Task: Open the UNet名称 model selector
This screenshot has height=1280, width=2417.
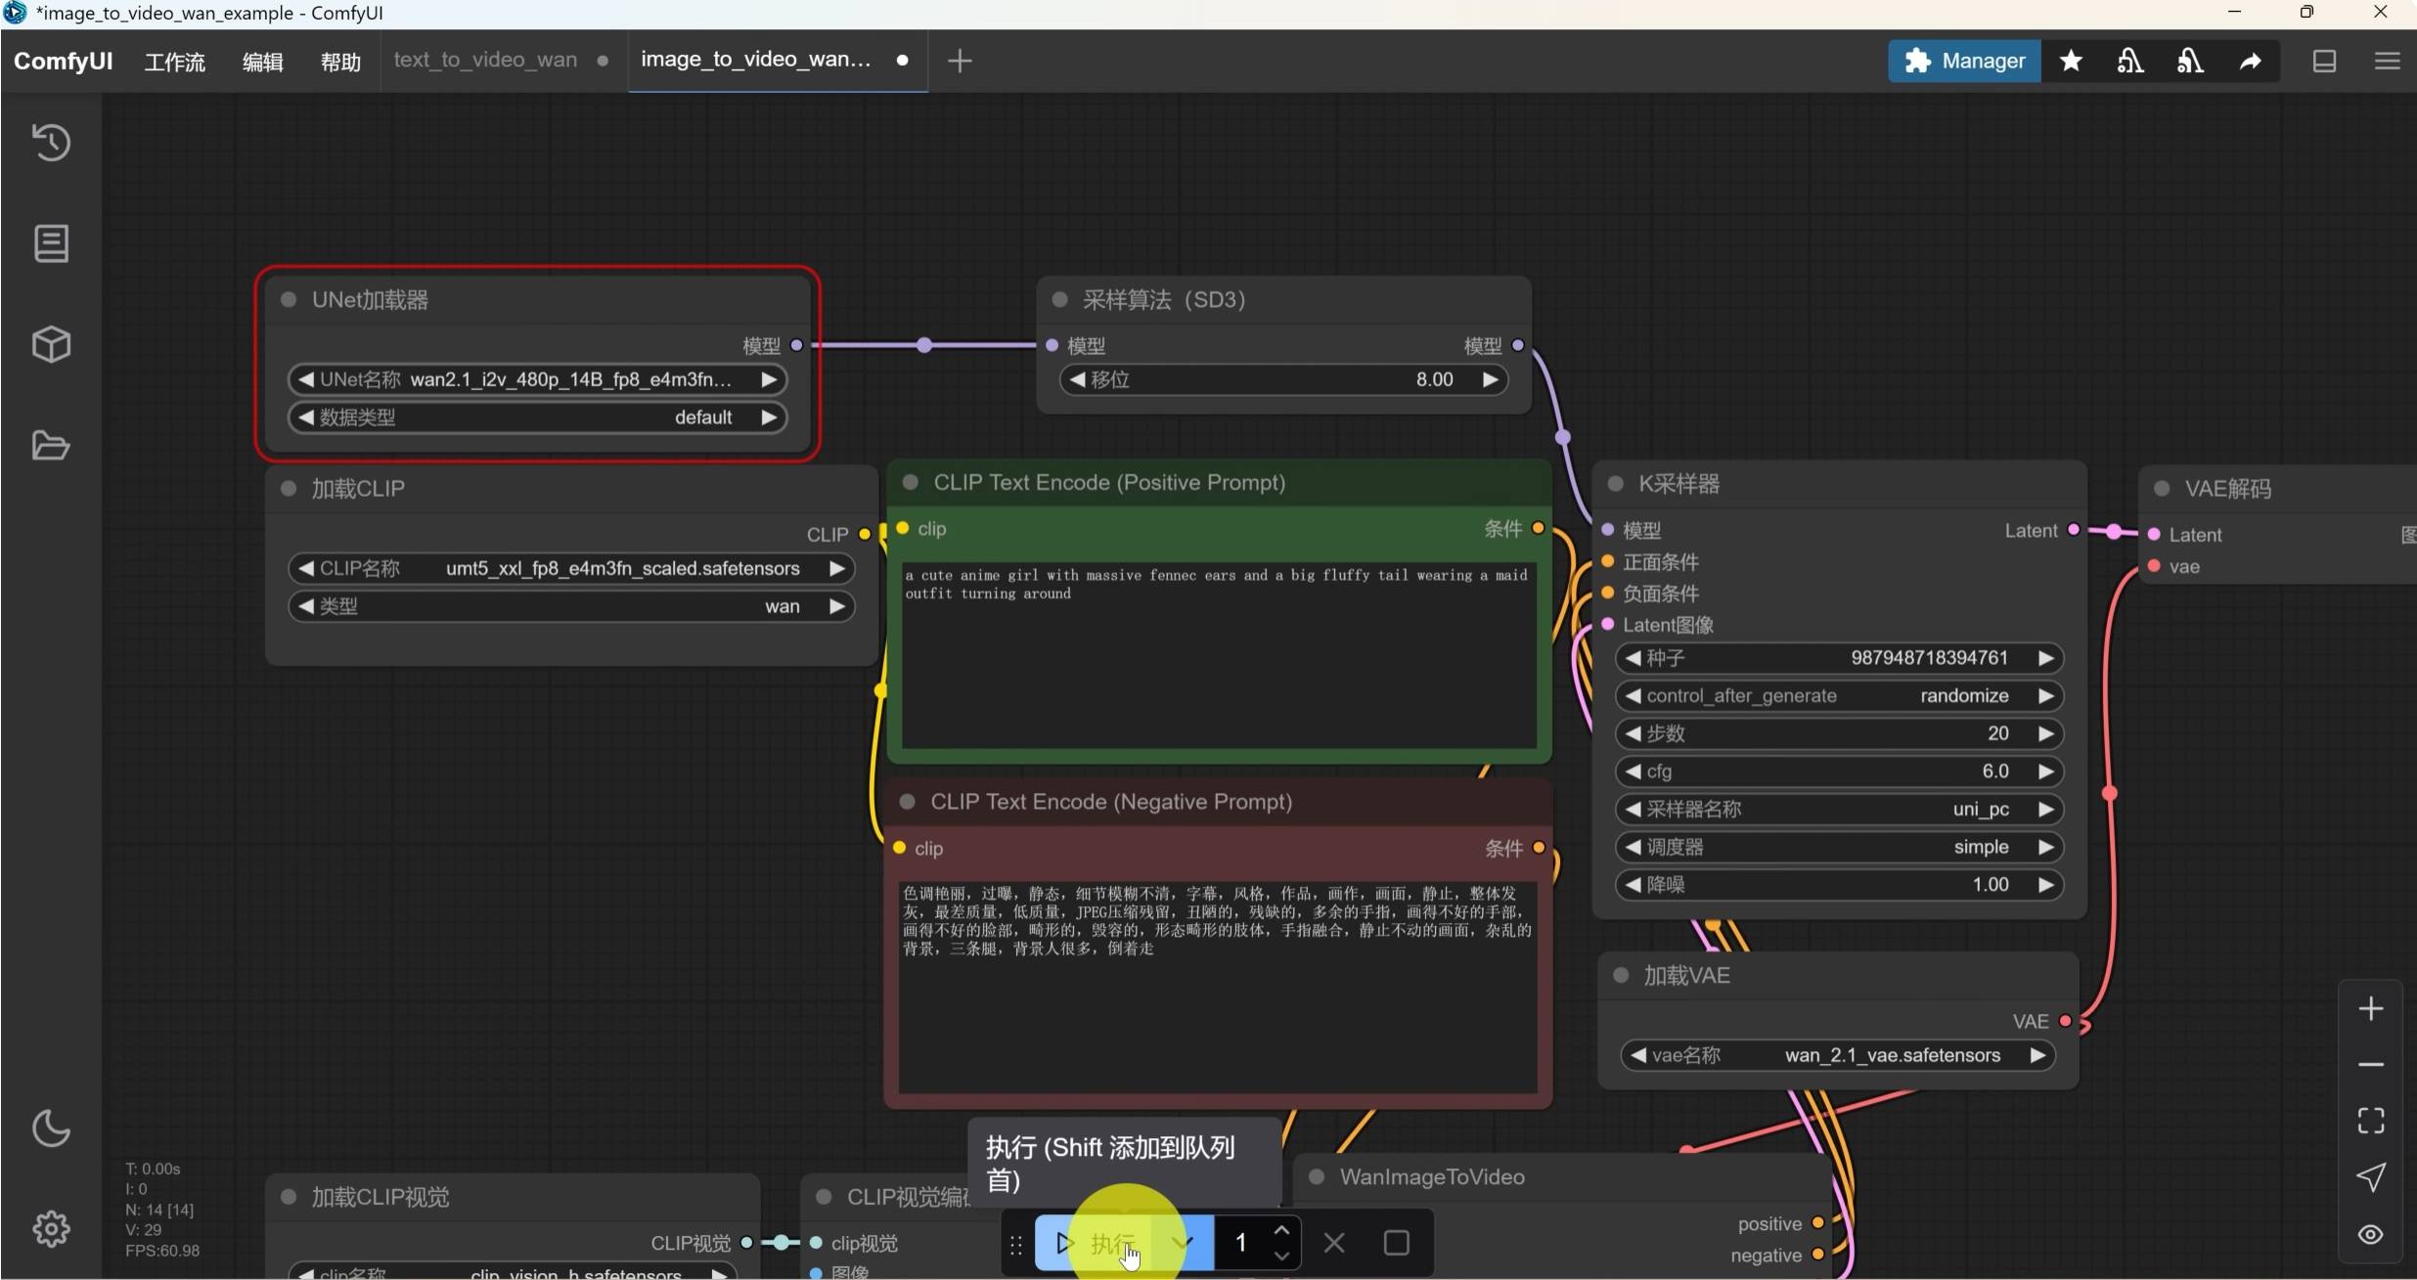Action: (x=538, y=379)
